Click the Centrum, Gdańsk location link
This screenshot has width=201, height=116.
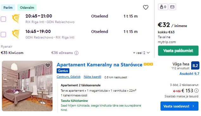click(x=69, y=77)
